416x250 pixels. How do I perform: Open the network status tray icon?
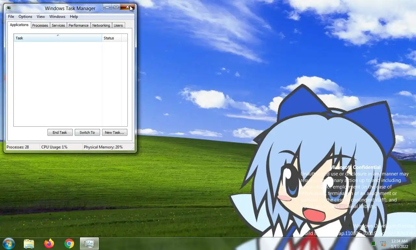point(383,243)
